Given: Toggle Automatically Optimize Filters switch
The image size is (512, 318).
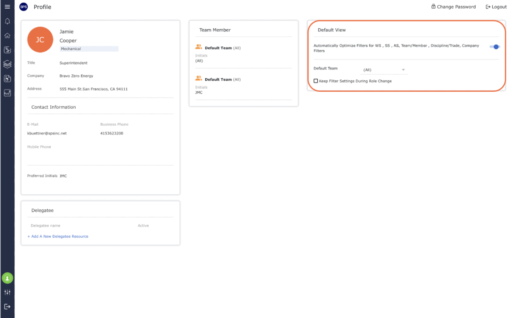Looking at the screenshot, I should (x=494, y=47).
